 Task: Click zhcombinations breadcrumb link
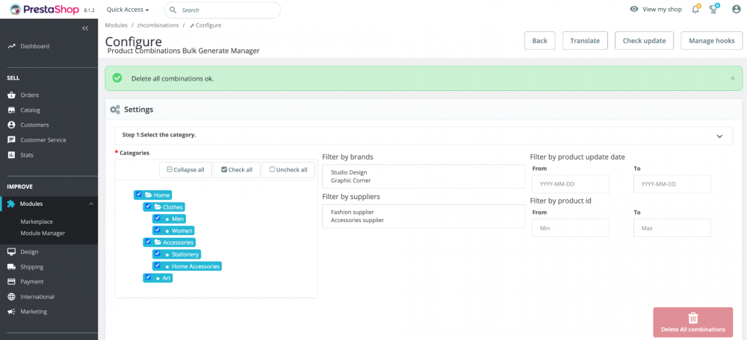coord(158,25)
